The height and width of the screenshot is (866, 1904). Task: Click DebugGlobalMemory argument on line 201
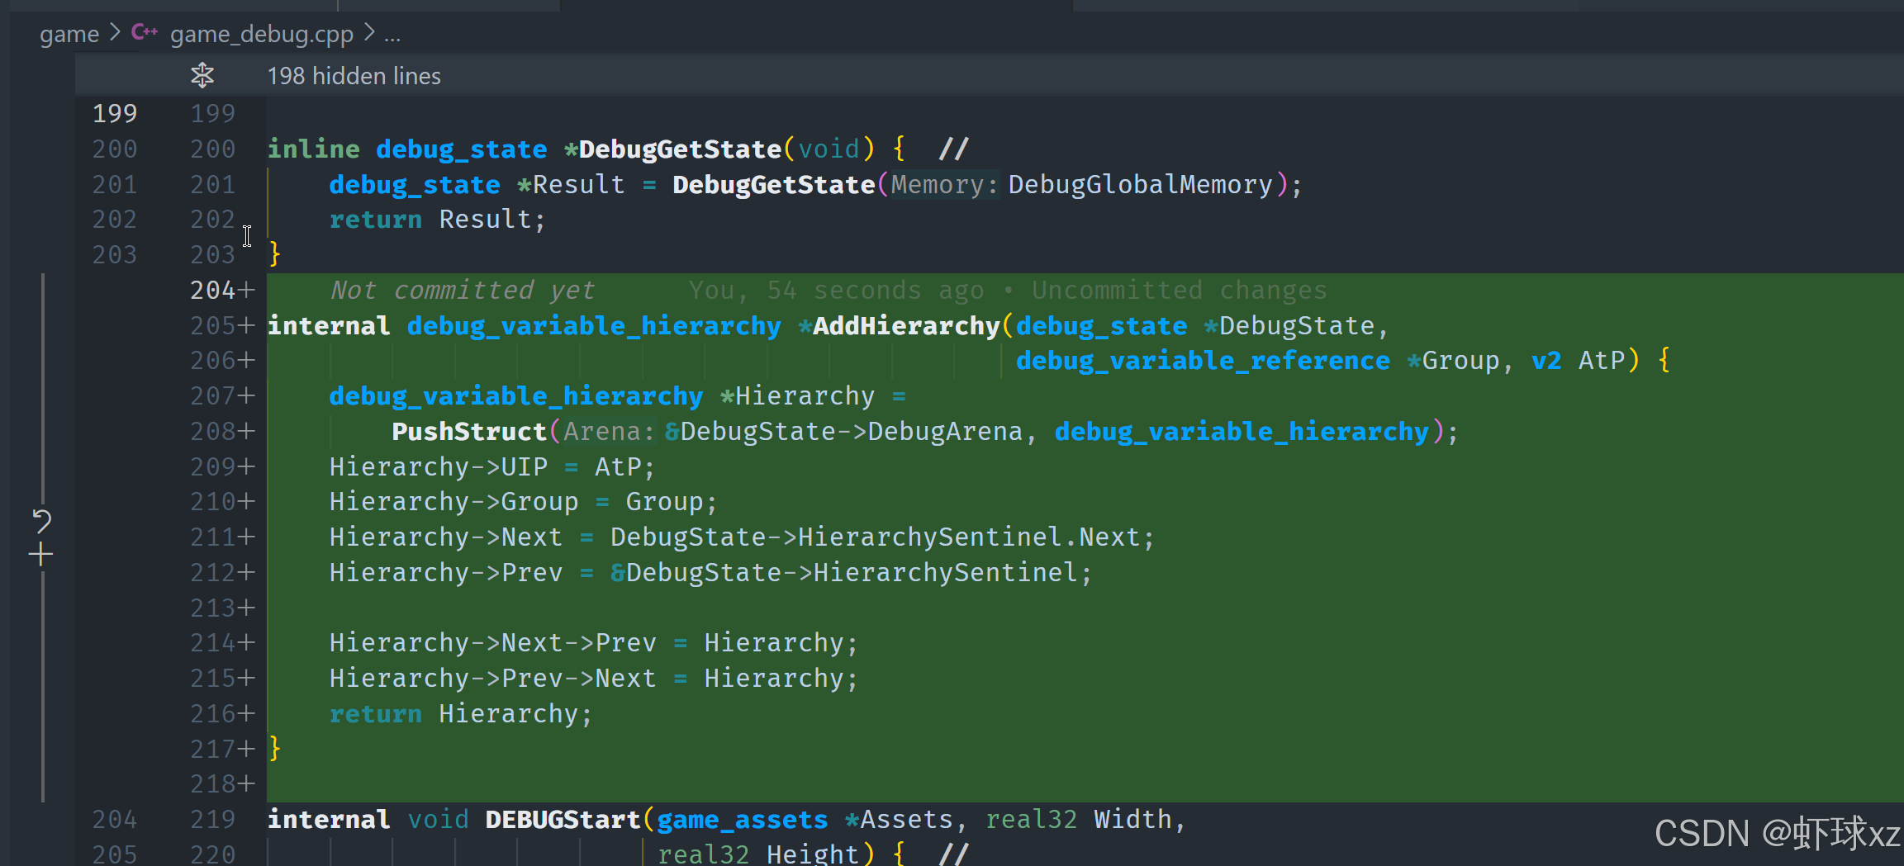[1140, 184]
